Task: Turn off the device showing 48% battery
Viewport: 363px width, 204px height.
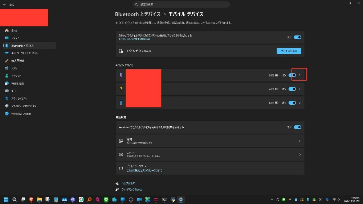Action: (x=292, y=89)
